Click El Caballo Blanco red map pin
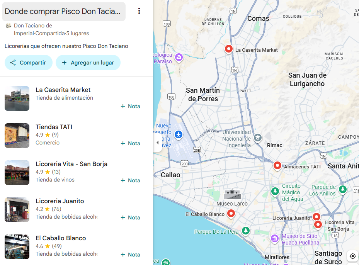The image size is (359, 265). click(231, 214)
